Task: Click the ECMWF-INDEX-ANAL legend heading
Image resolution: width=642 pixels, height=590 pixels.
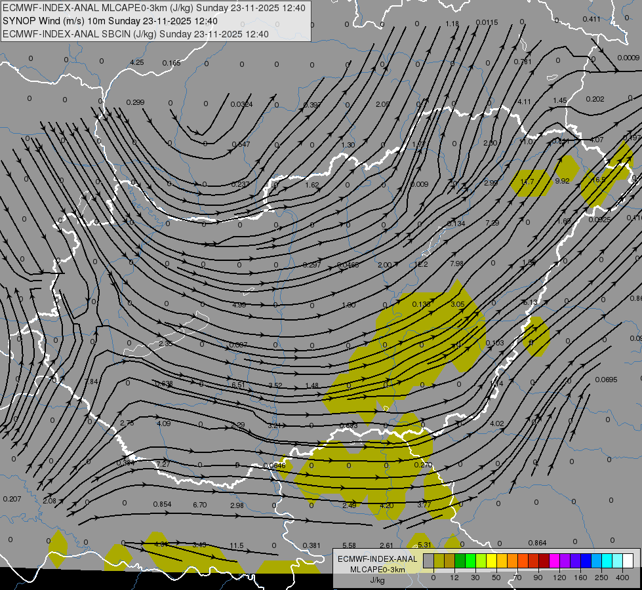Action: coord(377,559)
